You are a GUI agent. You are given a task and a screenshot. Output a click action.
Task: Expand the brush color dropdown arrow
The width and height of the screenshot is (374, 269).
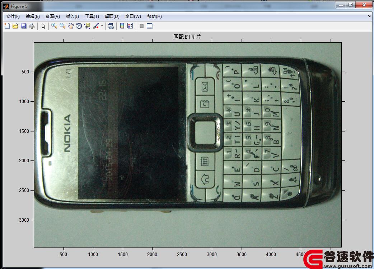102,26
